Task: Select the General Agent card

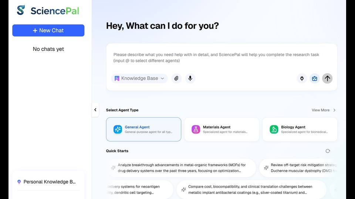Action: click(x=143, y=129)
